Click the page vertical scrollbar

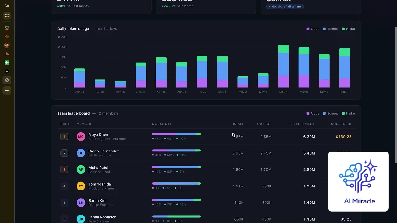pos(395,95)
